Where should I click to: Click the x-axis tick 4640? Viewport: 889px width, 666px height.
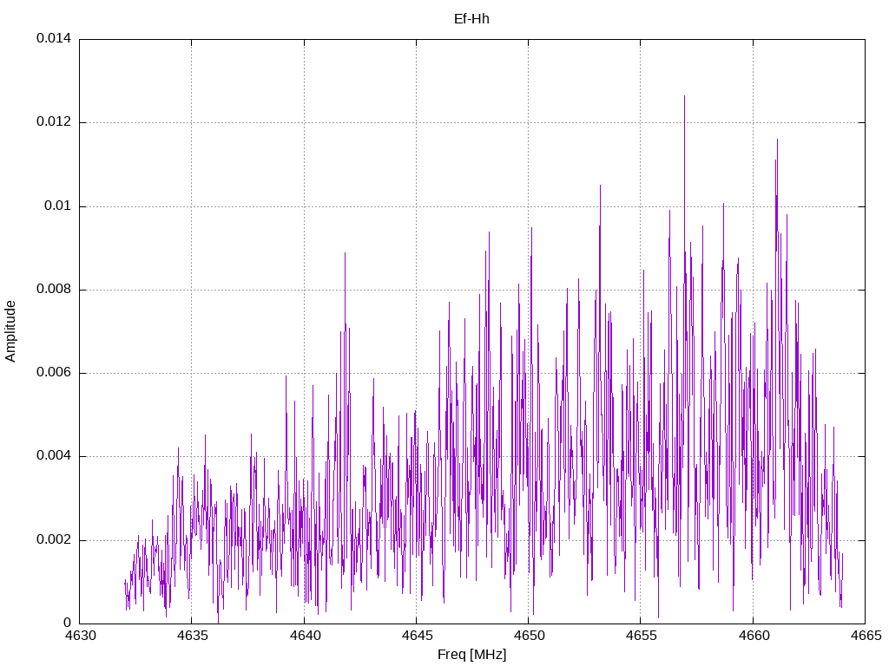pos(305,636)
